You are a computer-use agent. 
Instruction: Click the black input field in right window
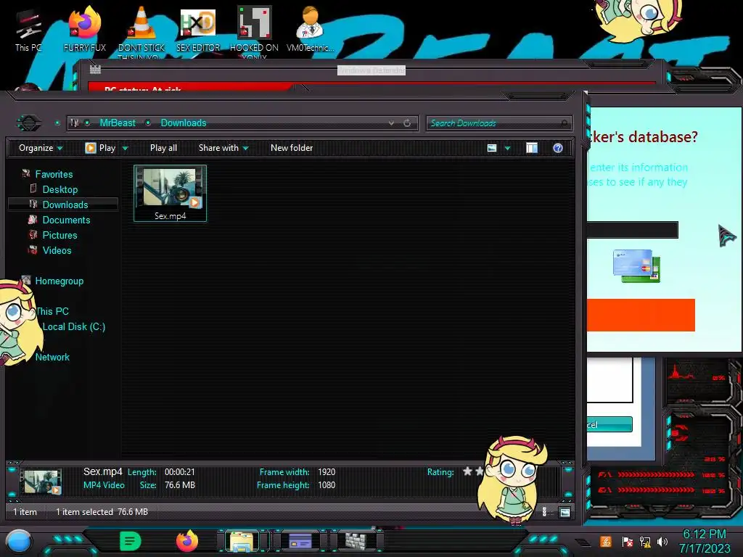click(x=633, y=230)
